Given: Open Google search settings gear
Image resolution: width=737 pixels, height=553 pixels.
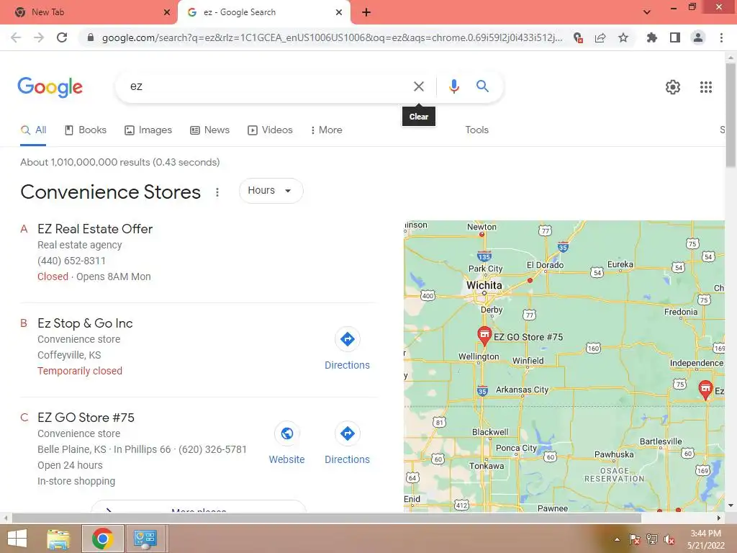Looking at the screenshot, I should [x=673, y=87].
